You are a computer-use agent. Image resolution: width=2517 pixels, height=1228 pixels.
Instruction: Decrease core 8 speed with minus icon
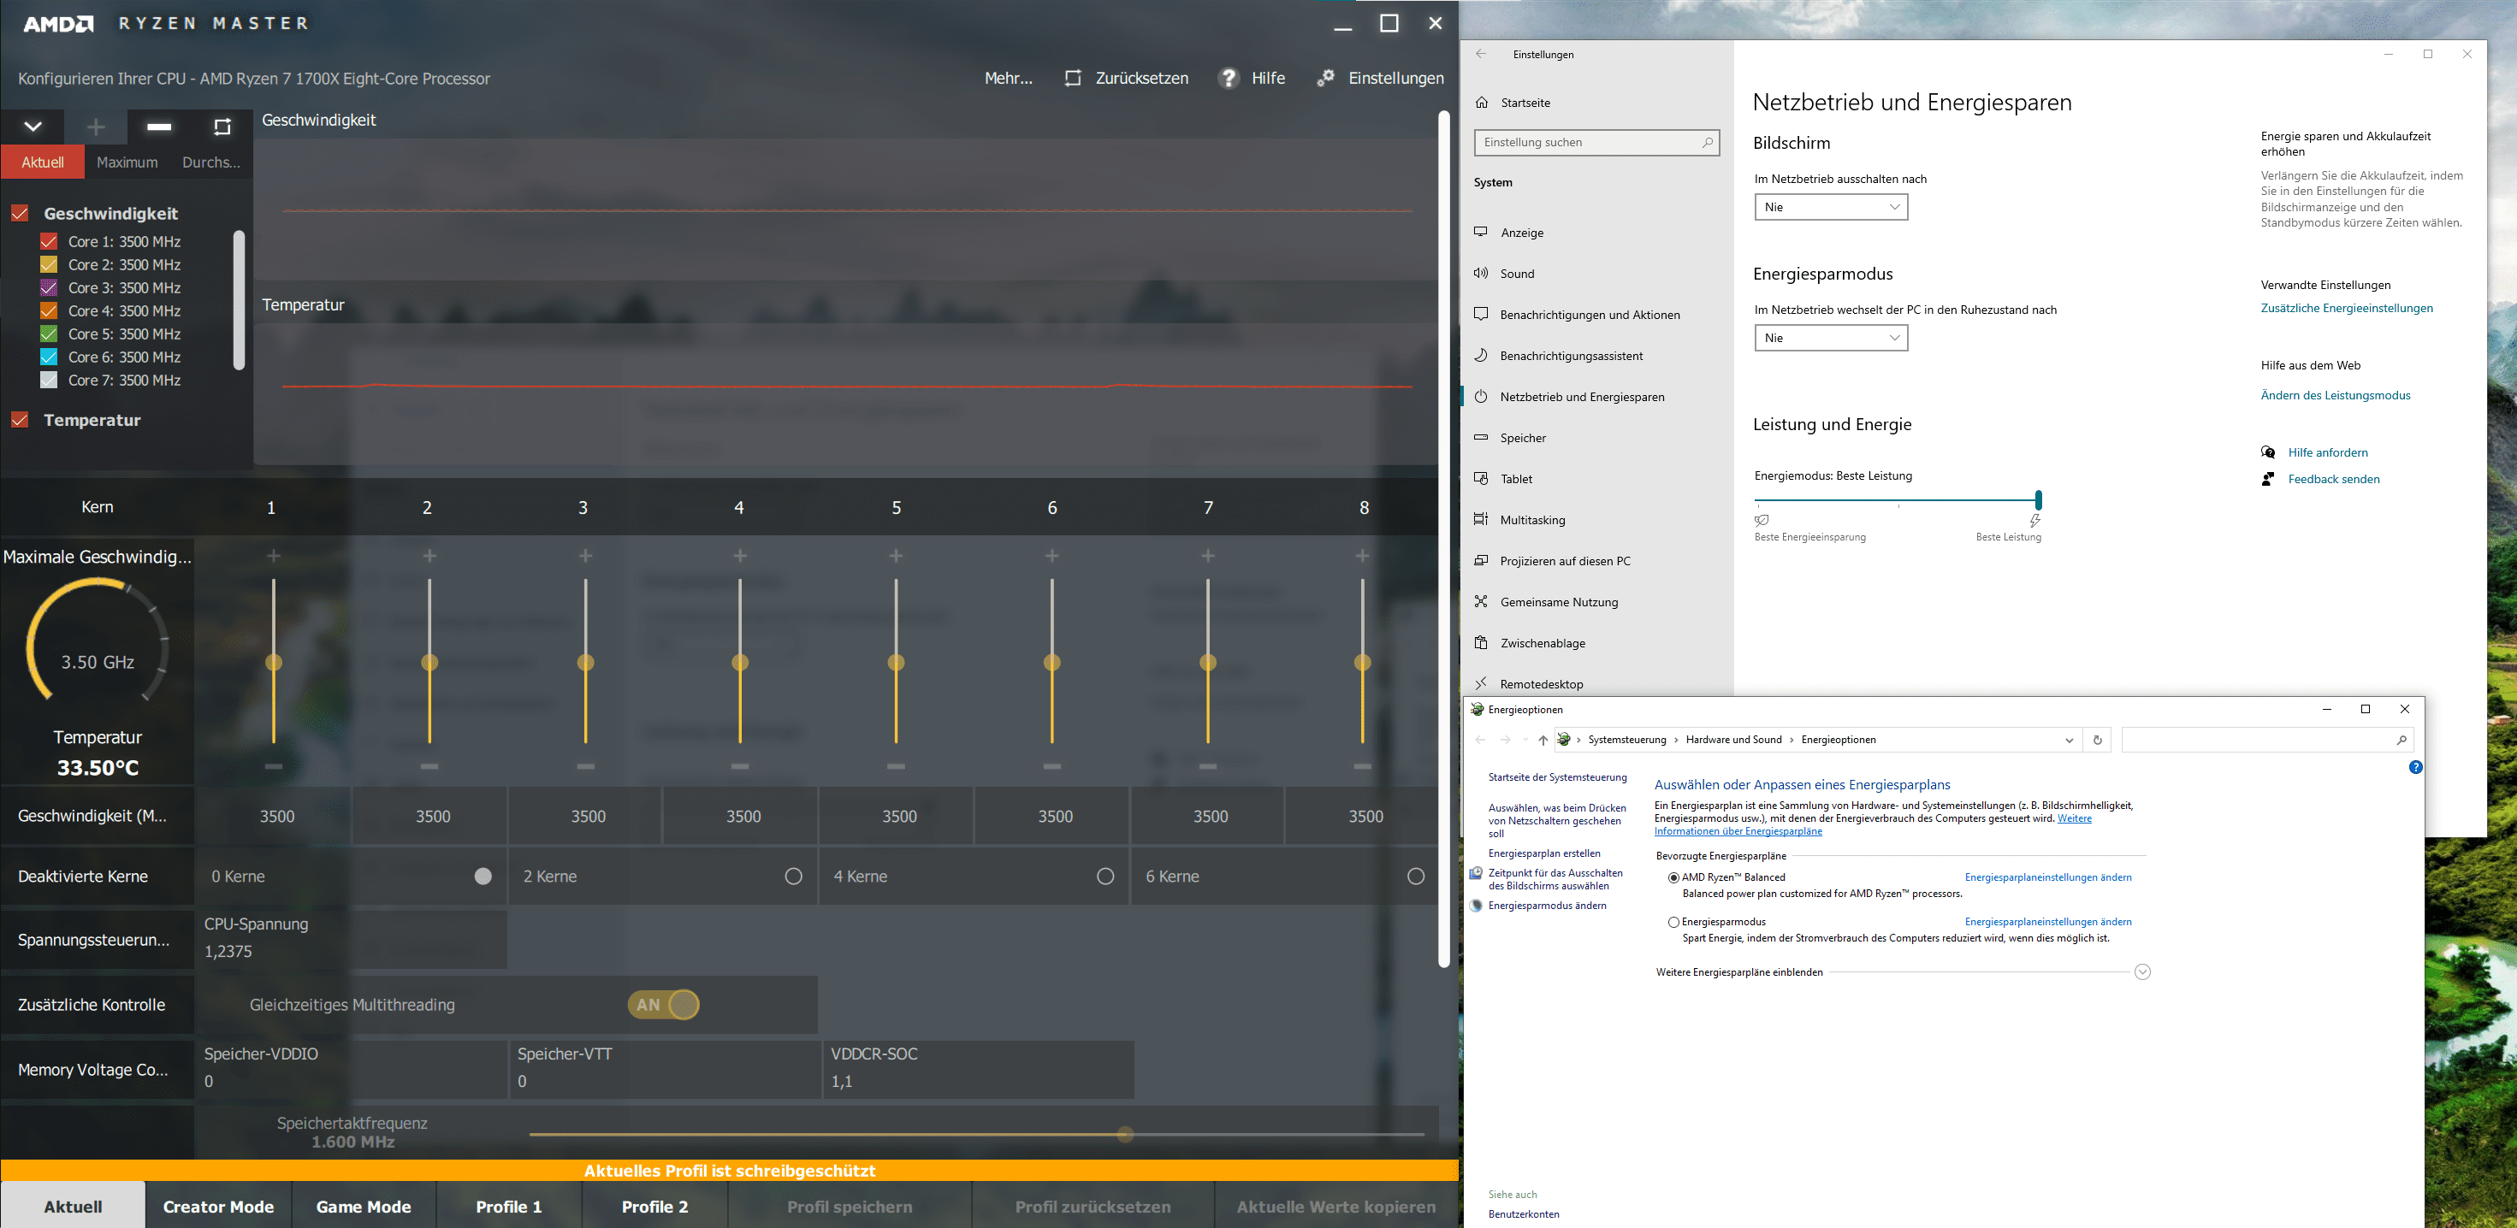coord(1362,767)
